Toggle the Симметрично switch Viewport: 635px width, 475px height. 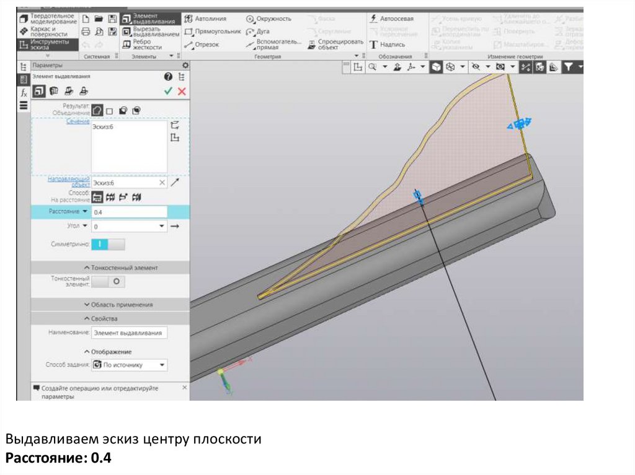coord(109,245)
